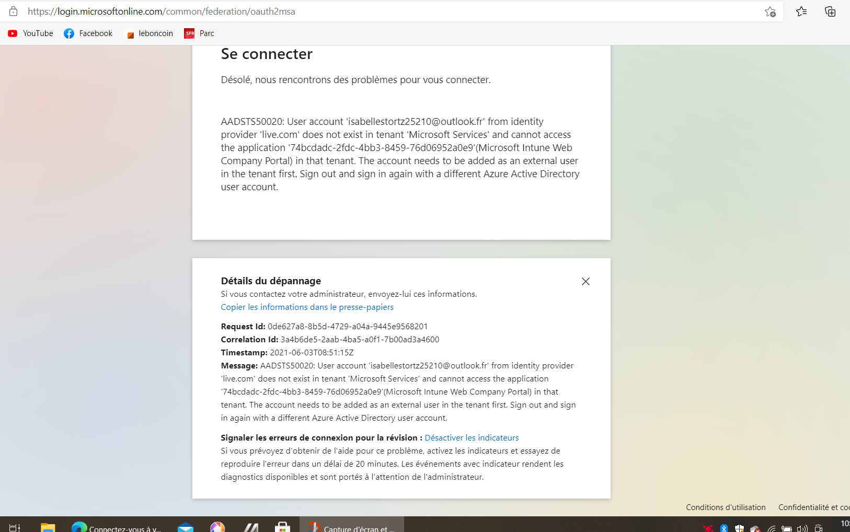Screen dimensions: 850x532
Task: Open Conditions d'utilisation link
Action: 726,507
